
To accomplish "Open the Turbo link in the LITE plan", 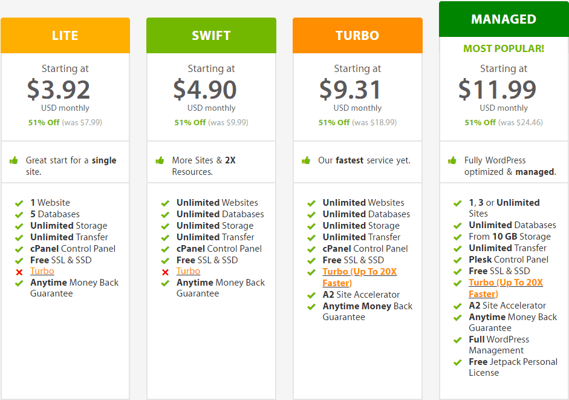I will coord(42,271).
